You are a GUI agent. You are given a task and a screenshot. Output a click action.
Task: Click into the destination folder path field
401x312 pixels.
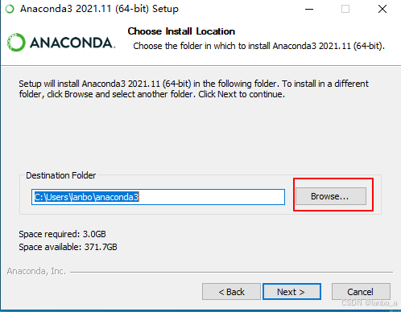(158, 197)
